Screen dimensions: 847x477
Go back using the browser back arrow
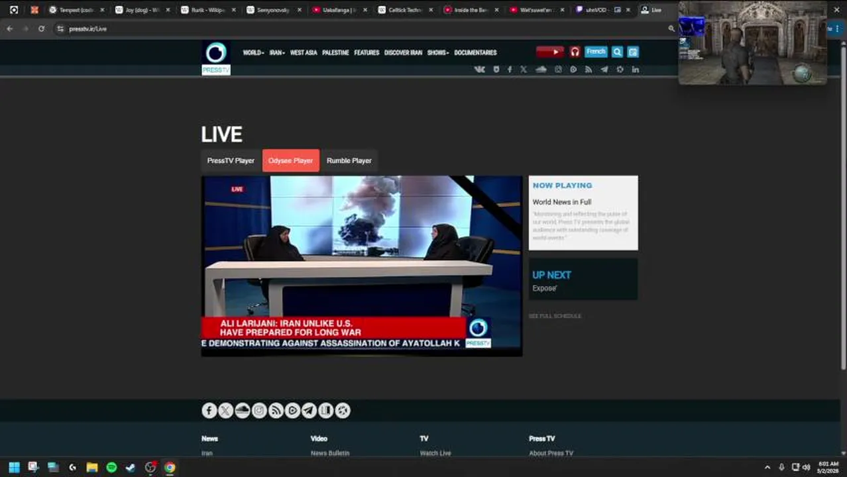9,28
